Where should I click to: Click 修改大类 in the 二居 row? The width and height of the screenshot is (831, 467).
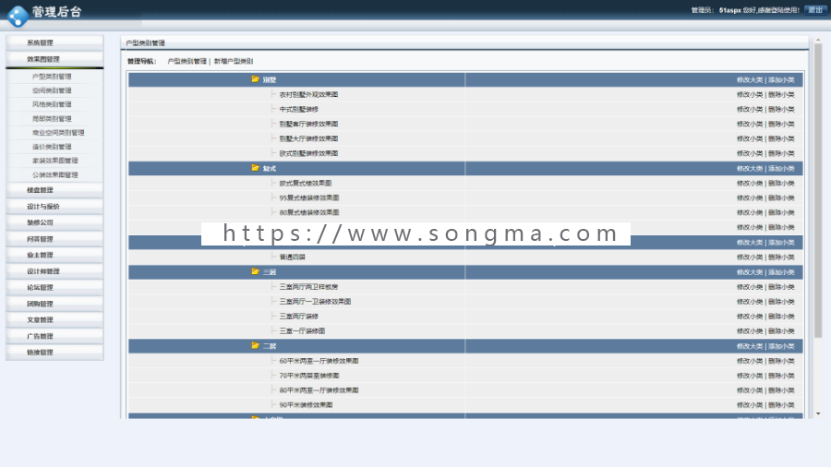tap(750, 346)
